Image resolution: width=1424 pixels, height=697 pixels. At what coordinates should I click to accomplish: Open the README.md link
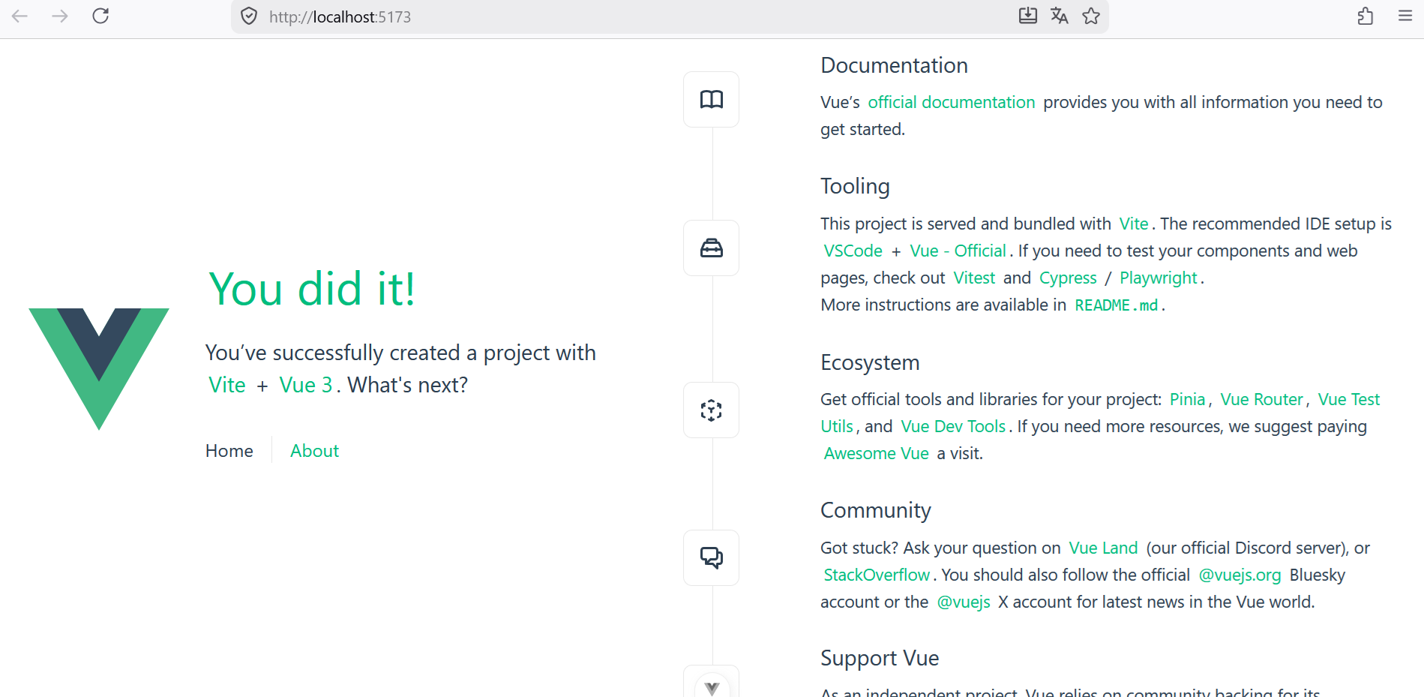pyautogui.click(x=1116, y=305)
